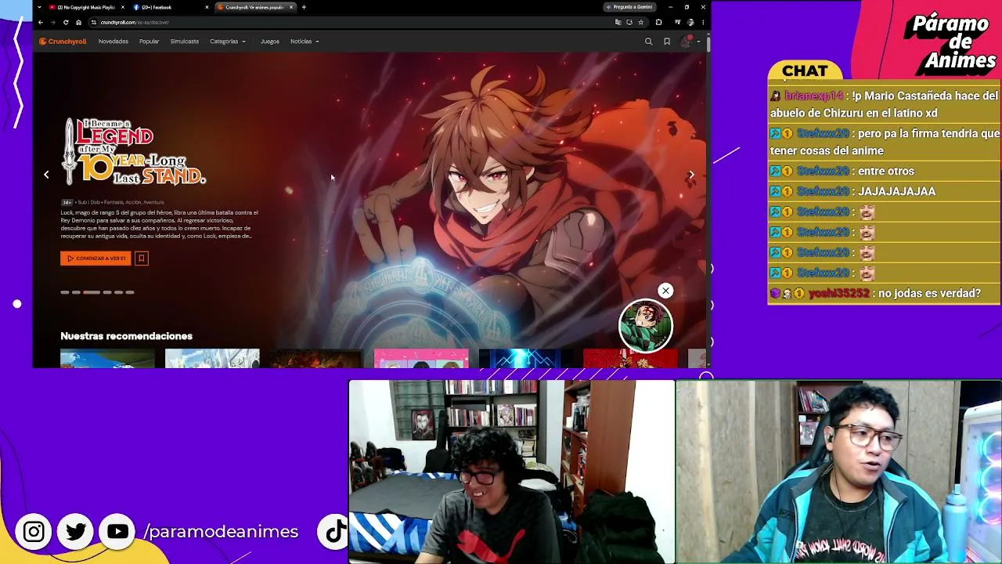Close the floating Tanjiro bubble with X
Screen dimensions: 1002x564
click(x=665, y=291)
